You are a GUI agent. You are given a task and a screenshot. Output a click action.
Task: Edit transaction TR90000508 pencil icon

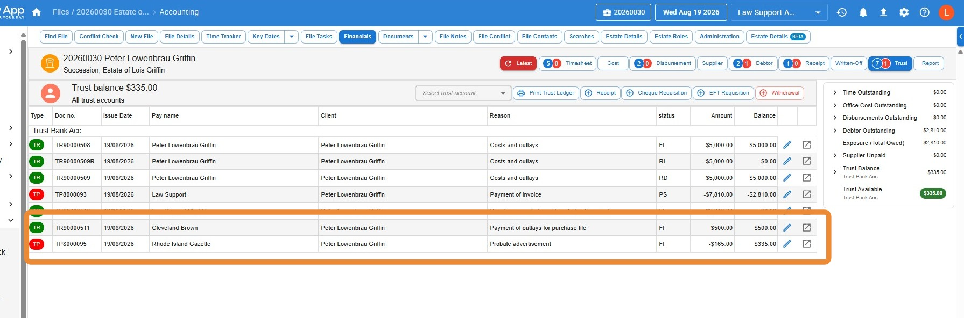787,145
